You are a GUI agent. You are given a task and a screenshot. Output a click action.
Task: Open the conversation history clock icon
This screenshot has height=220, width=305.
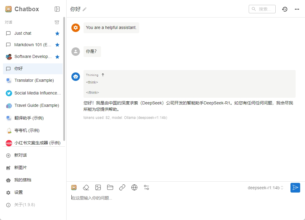[x=285, y=9]
